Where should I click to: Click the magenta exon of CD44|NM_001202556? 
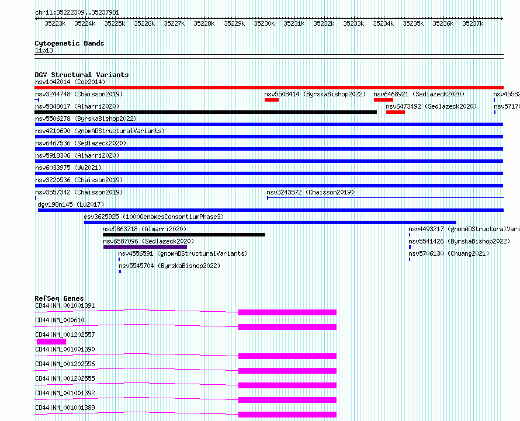[x=287, y=371]
